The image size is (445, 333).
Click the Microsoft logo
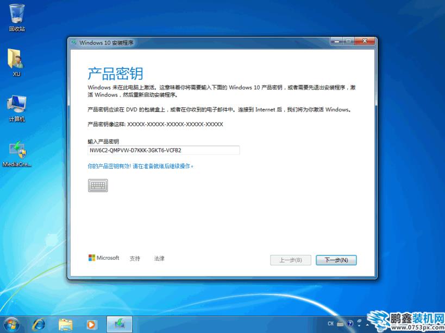[x=104, y=258]
